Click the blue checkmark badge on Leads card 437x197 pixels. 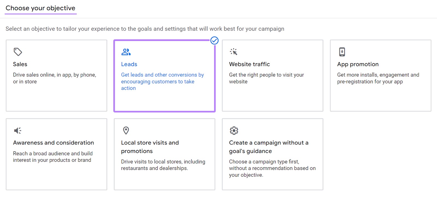[x=215, y=40]
